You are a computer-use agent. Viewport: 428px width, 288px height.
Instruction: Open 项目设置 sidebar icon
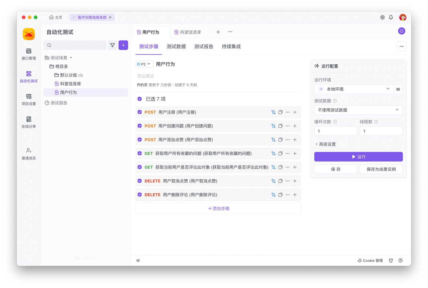pos(29,99)
